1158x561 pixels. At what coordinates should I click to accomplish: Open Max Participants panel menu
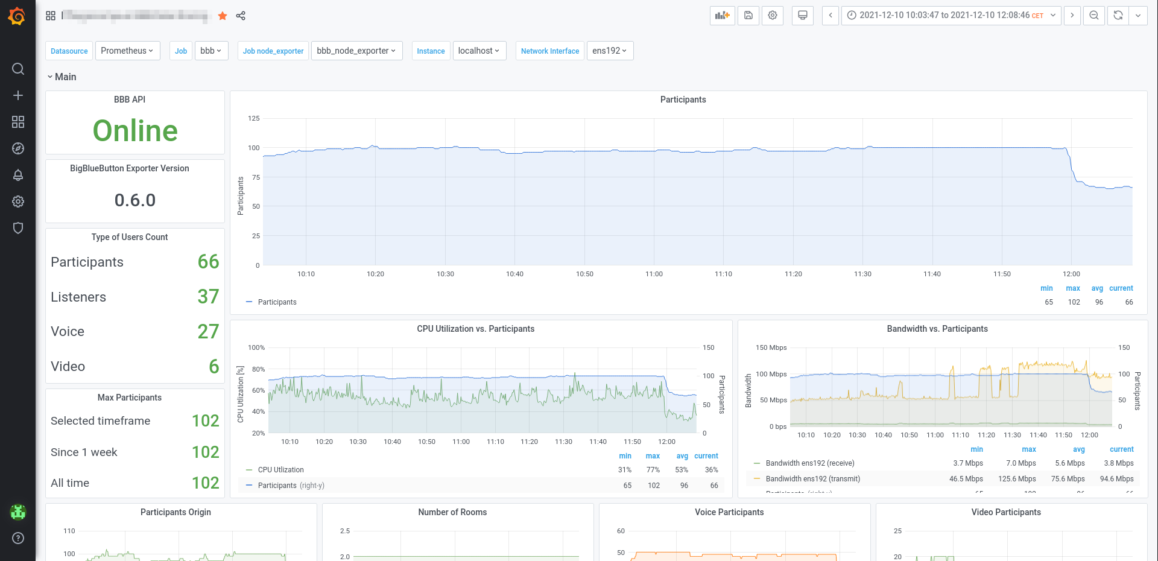coord(130,398)
